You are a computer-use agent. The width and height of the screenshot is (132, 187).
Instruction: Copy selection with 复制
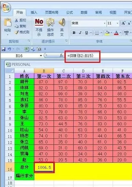coord(20,26)
